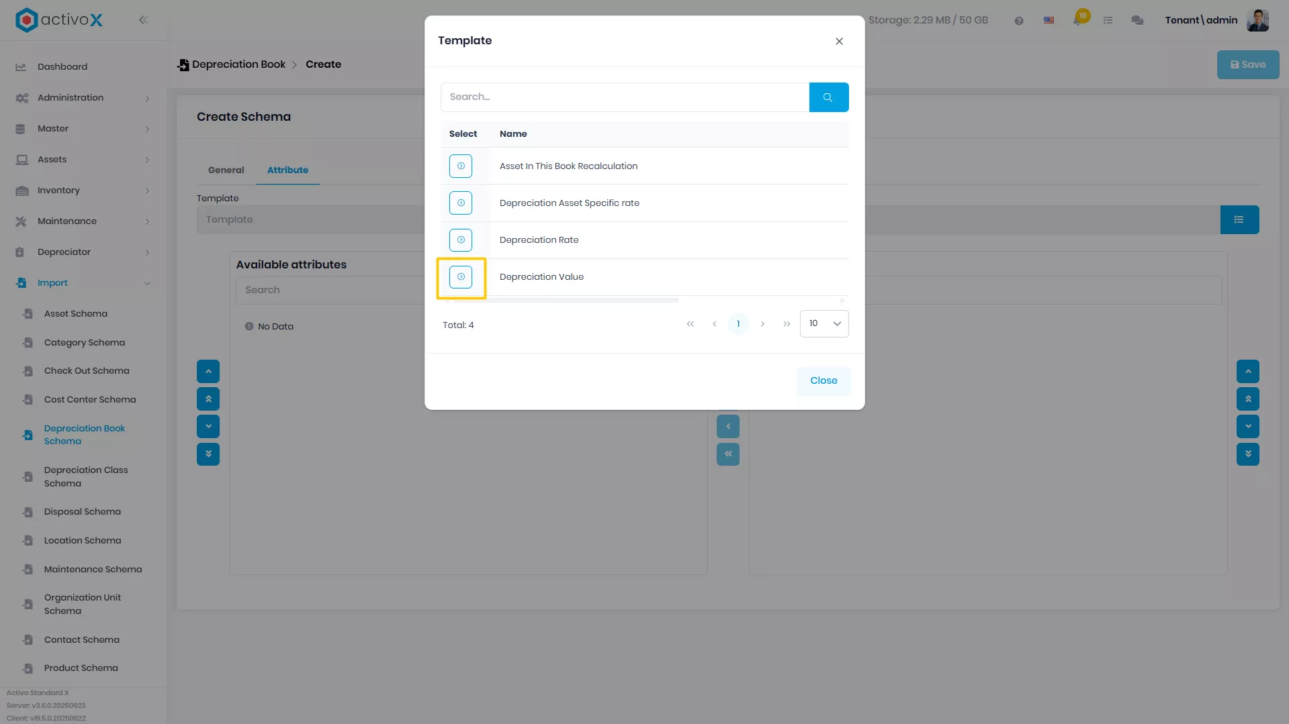Close the Template dialog with X

(x=839, y=42)
